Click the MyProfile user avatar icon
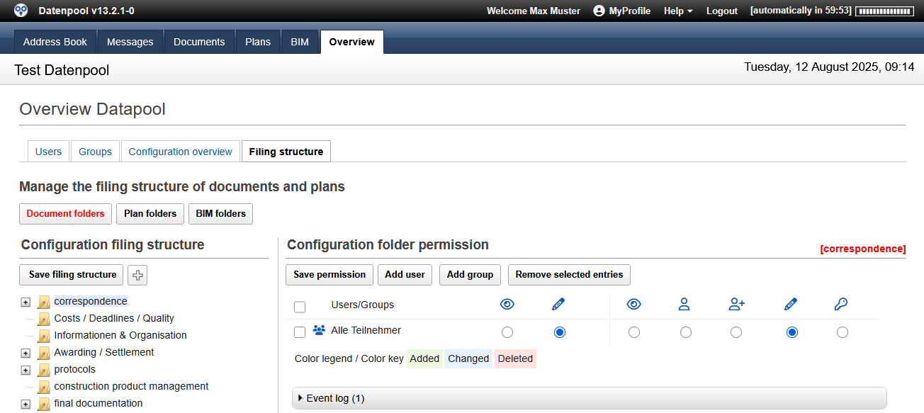 (x=599, y=11)
